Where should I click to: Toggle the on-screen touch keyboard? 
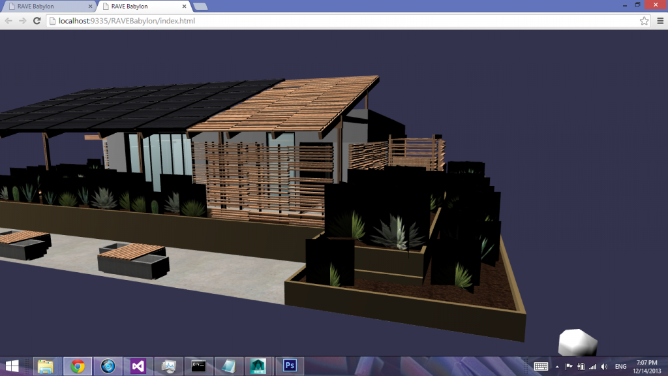541,367
